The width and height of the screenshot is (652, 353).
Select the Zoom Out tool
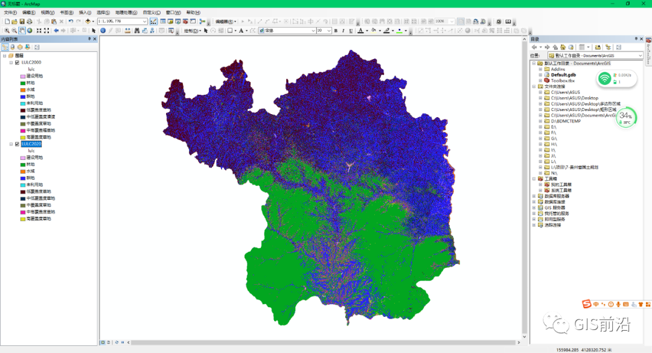click(14, 30)
